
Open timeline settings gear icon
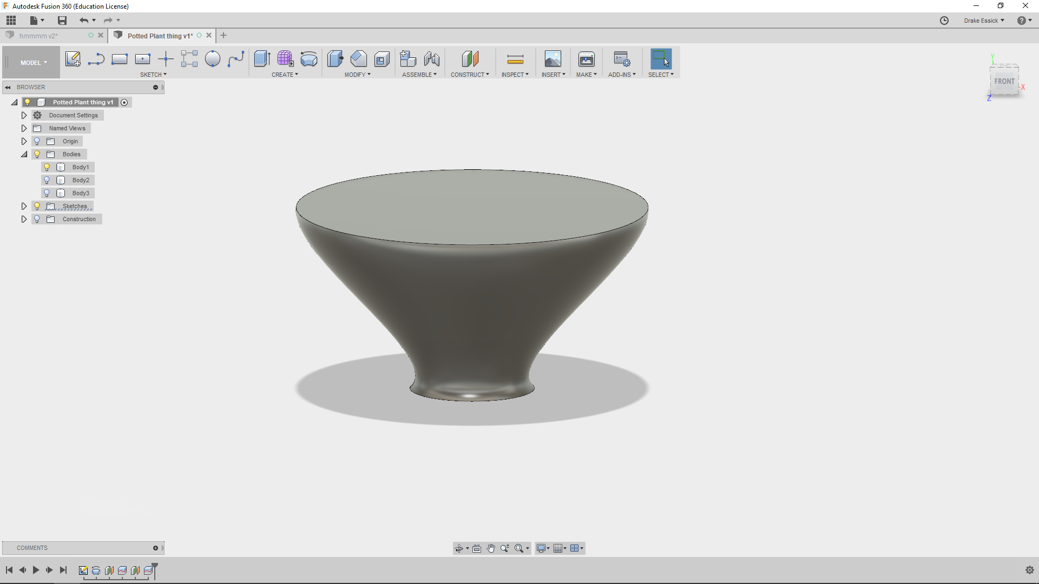tap(1029, 570)
